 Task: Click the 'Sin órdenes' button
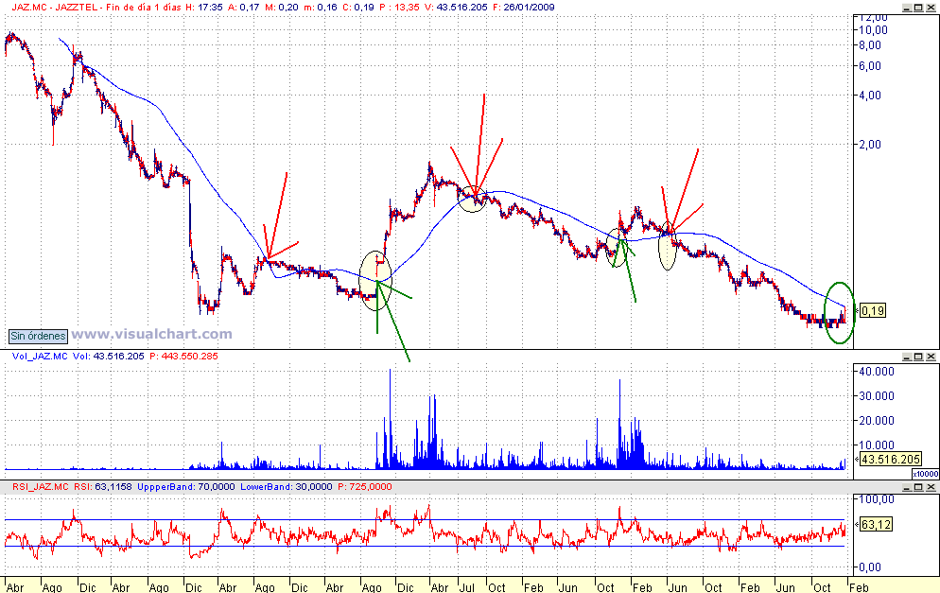coord(38,336)
